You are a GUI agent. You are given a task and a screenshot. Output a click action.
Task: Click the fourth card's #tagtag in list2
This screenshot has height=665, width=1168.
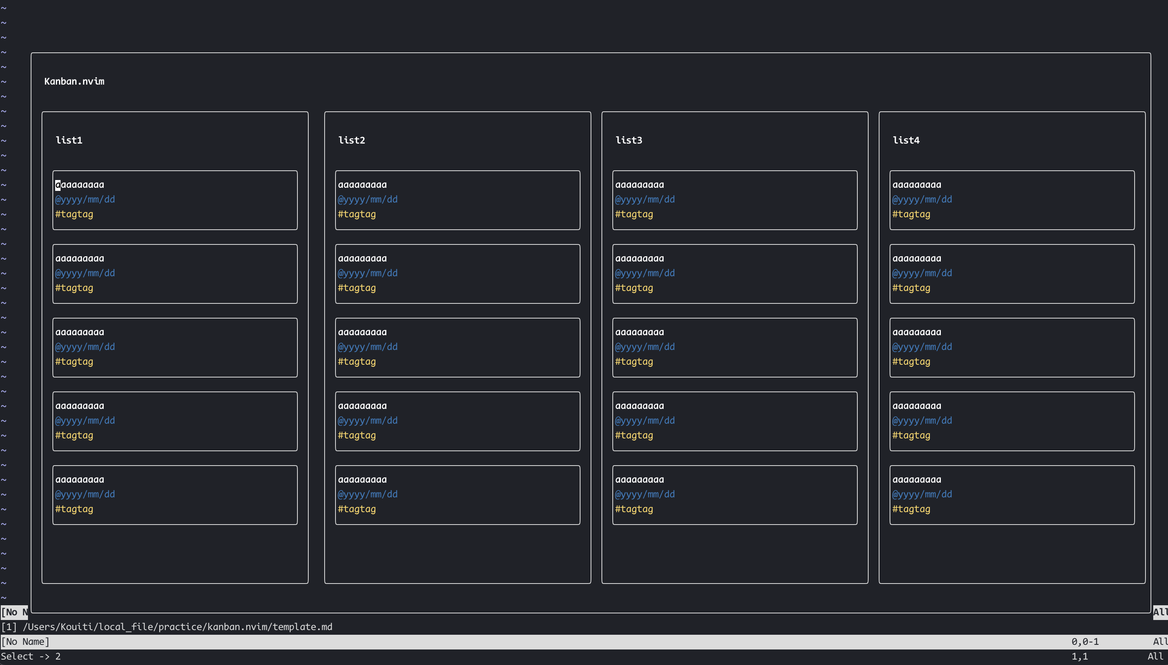(x=357, y=435)
